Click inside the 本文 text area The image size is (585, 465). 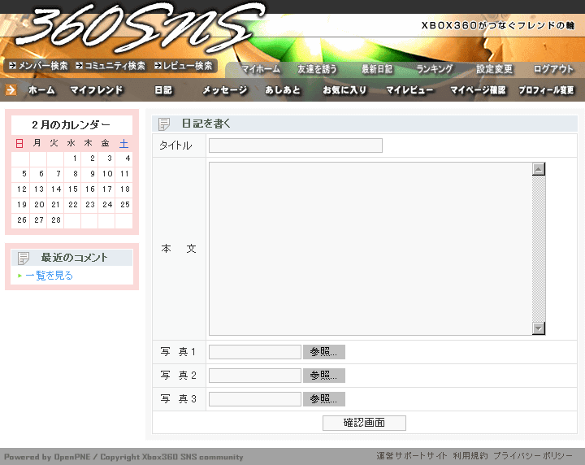click(x=370, y=248)
